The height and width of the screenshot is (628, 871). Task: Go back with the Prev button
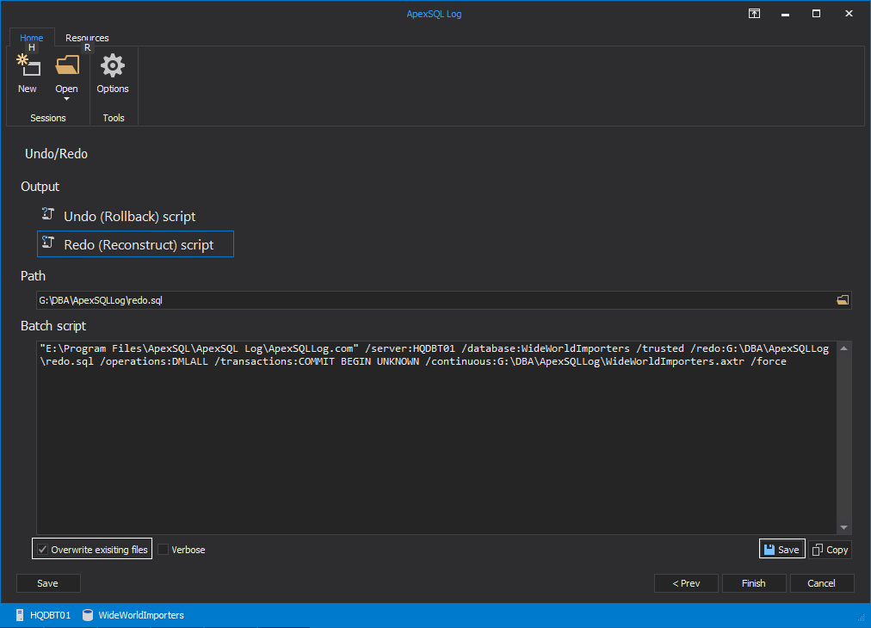(685, 582)
